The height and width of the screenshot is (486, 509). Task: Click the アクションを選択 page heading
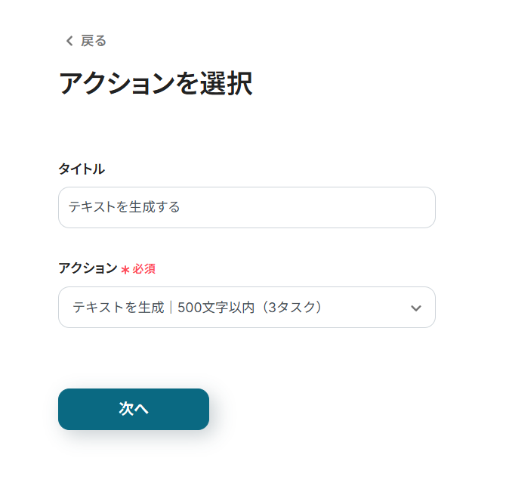155,84
